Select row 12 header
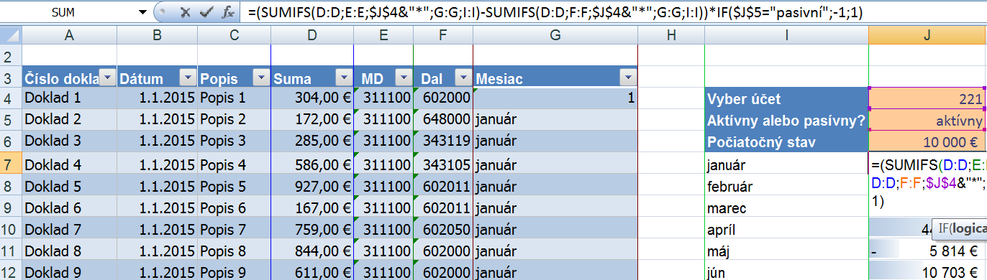The image size is (987, 280). (11, 272)
